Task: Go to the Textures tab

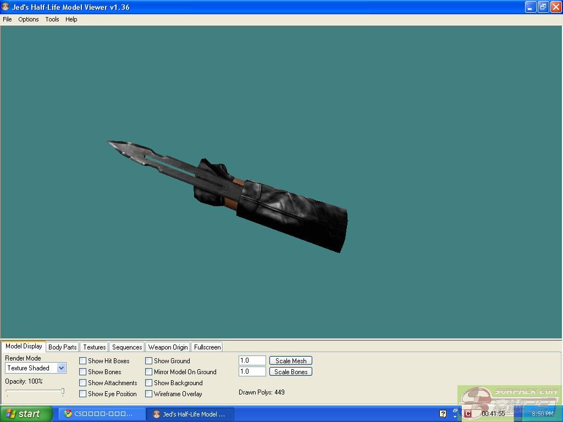Action: click(x=95, y=347)
